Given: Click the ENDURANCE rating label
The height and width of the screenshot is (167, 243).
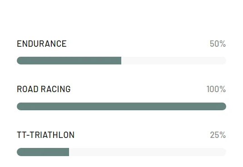Looking at the screenshot, I should point(42,44).
